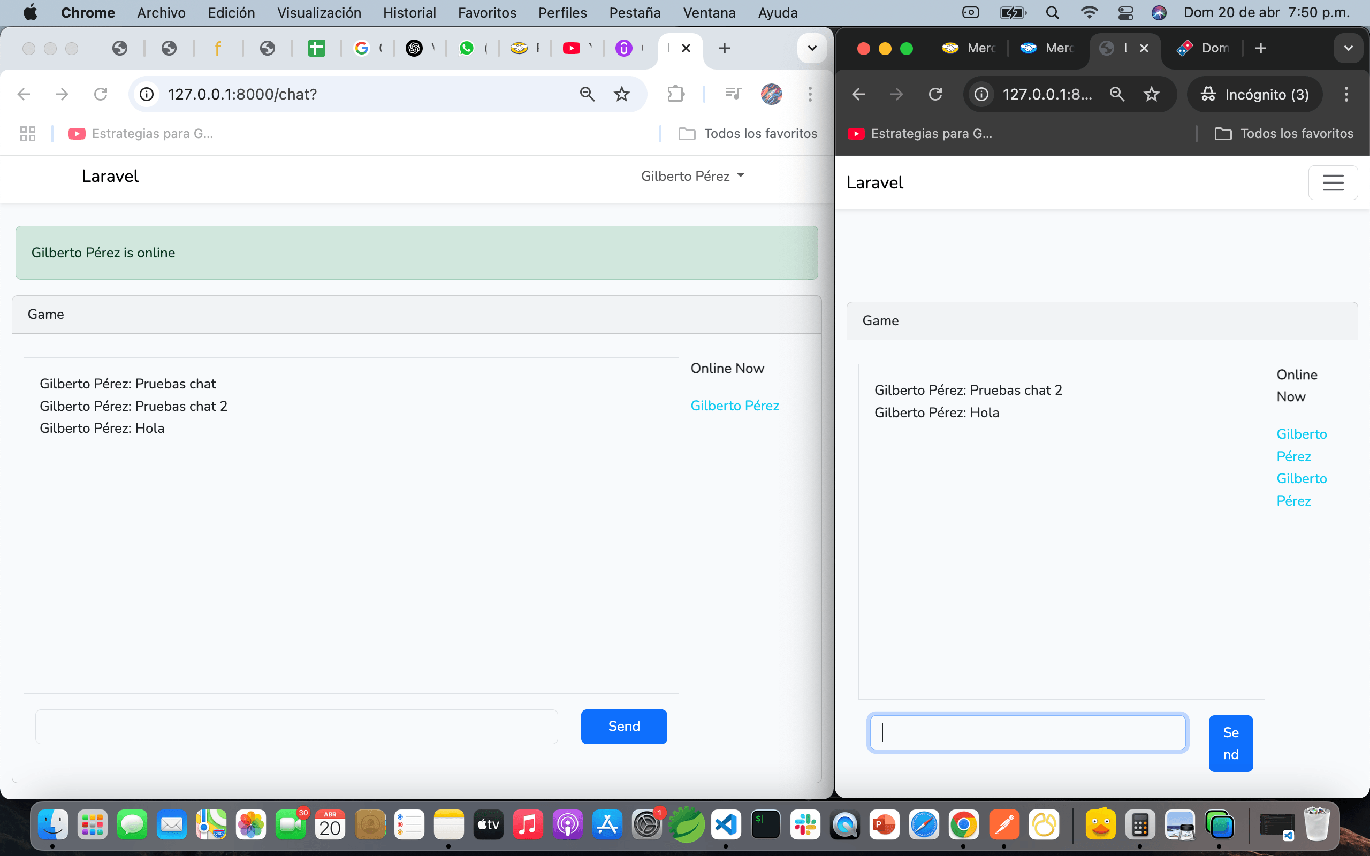This screenshot has width=1370, height=856.
Task: Open a new tab in the incognito window
Action: coord(1261,48)
